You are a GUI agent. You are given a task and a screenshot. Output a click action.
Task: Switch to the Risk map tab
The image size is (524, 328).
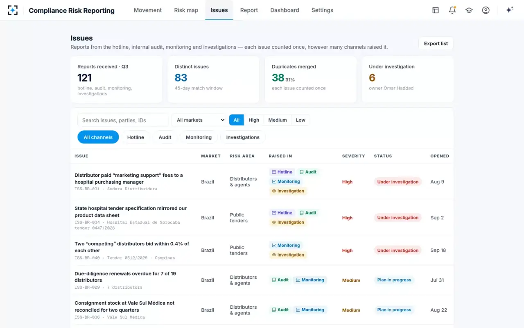click(x=186, y=10)
